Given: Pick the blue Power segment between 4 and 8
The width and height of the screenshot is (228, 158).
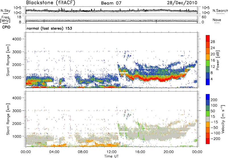Looking at the screenshot, I should pyautogui.click(x=208, y=76).
